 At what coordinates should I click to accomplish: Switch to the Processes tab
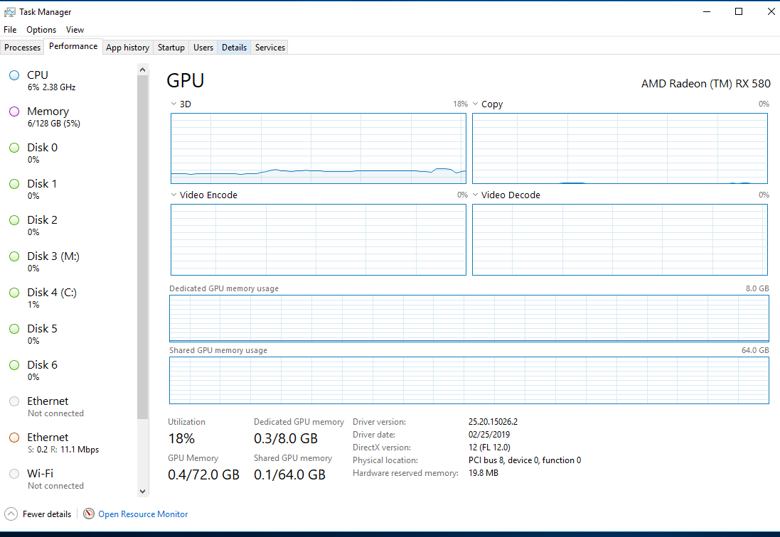(22, 48)
